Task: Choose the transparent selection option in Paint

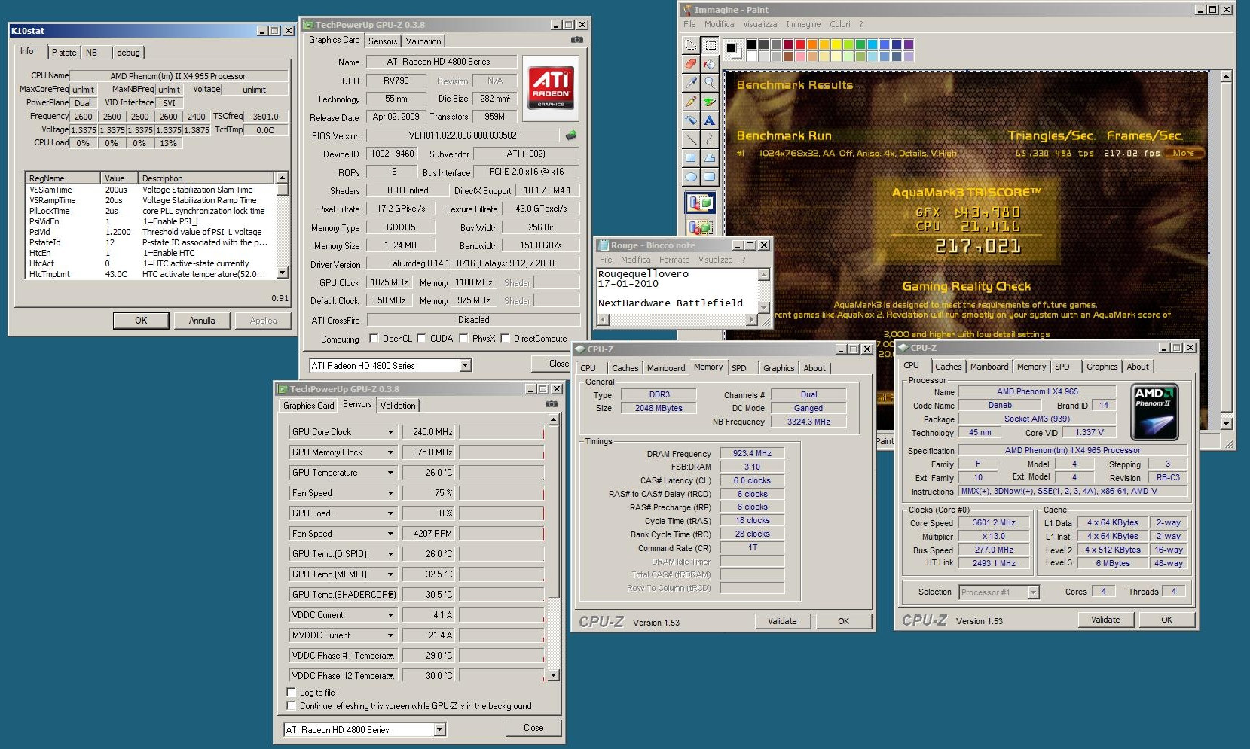Action: click(x=701, y=227)
